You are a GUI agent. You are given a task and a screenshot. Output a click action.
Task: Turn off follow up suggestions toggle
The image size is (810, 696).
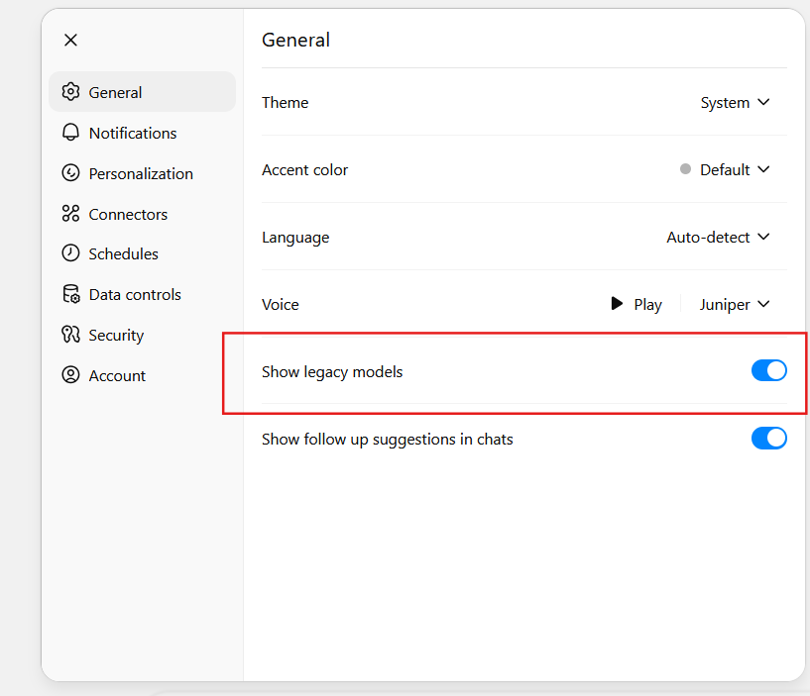(x=768, y=439)
